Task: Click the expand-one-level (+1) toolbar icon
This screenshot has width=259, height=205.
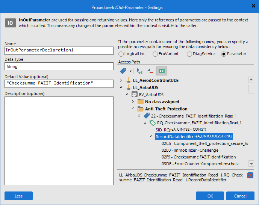Action: pyautogui.click(x=140, y=71)
